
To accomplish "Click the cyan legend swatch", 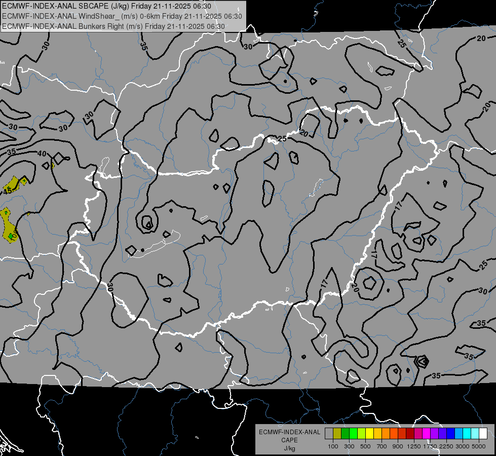I will click(467, 433).
